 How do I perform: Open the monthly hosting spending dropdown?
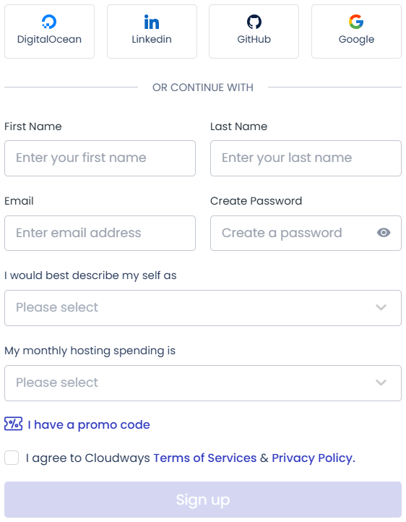(203, 383)
